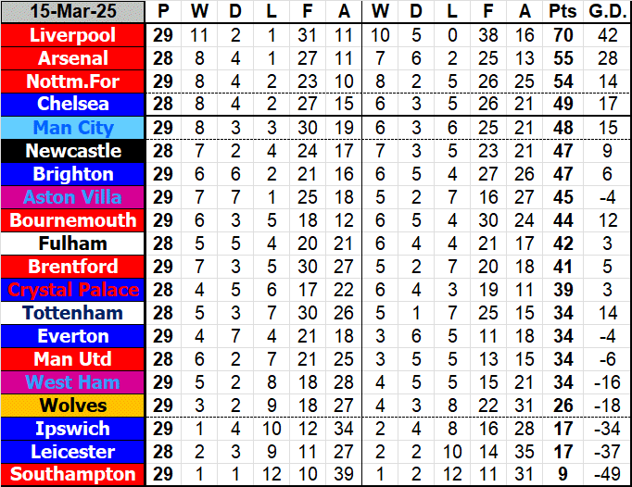Viewport: 632px width, 487px height.
Task: Click the Aston Villa team cell
Action: 73,197
